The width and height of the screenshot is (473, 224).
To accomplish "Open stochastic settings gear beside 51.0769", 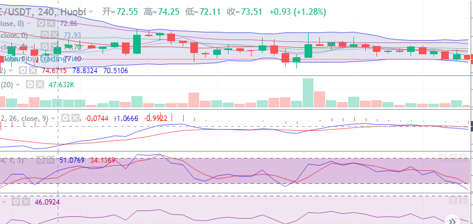I will coord(41,160).
